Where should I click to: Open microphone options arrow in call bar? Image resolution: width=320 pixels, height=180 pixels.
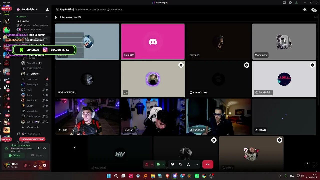click(x=152, y=164)
